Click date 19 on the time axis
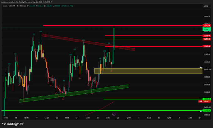The height and width of the screenshot is (128, 213). click(36, 118)
